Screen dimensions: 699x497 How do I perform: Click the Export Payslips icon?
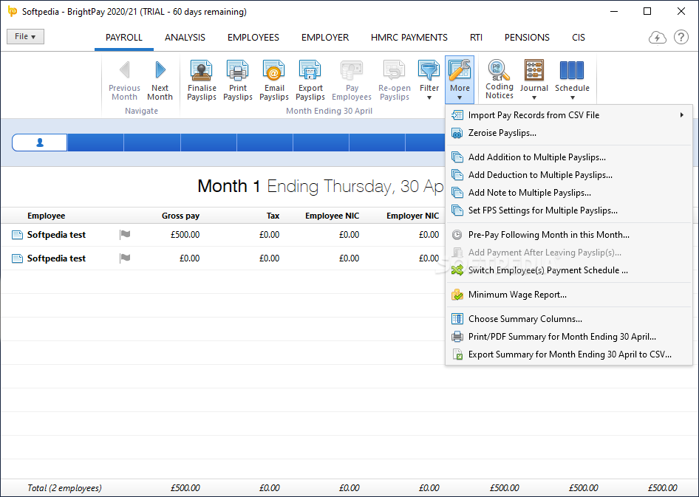click(310, 70)
